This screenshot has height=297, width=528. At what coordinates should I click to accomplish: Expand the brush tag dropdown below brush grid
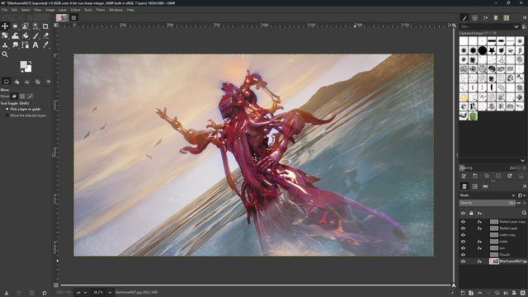[x=522, y=161]
